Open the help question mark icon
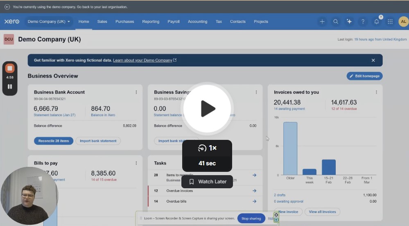 pyautogui.click(x=363, y=22)
